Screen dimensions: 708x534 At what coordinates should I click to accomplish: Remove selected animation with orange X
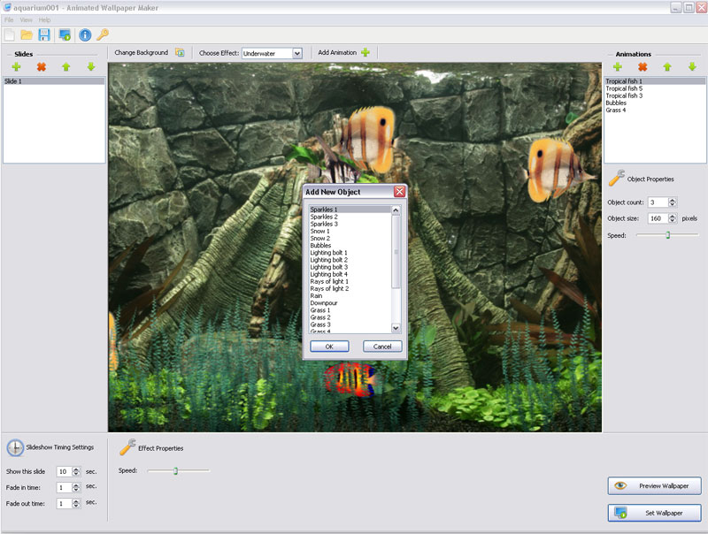pyautogui.click(x=643, y=66)
